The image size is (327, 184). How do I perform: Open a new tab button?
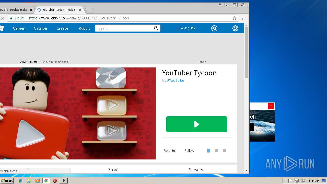(x=90, y=10)
